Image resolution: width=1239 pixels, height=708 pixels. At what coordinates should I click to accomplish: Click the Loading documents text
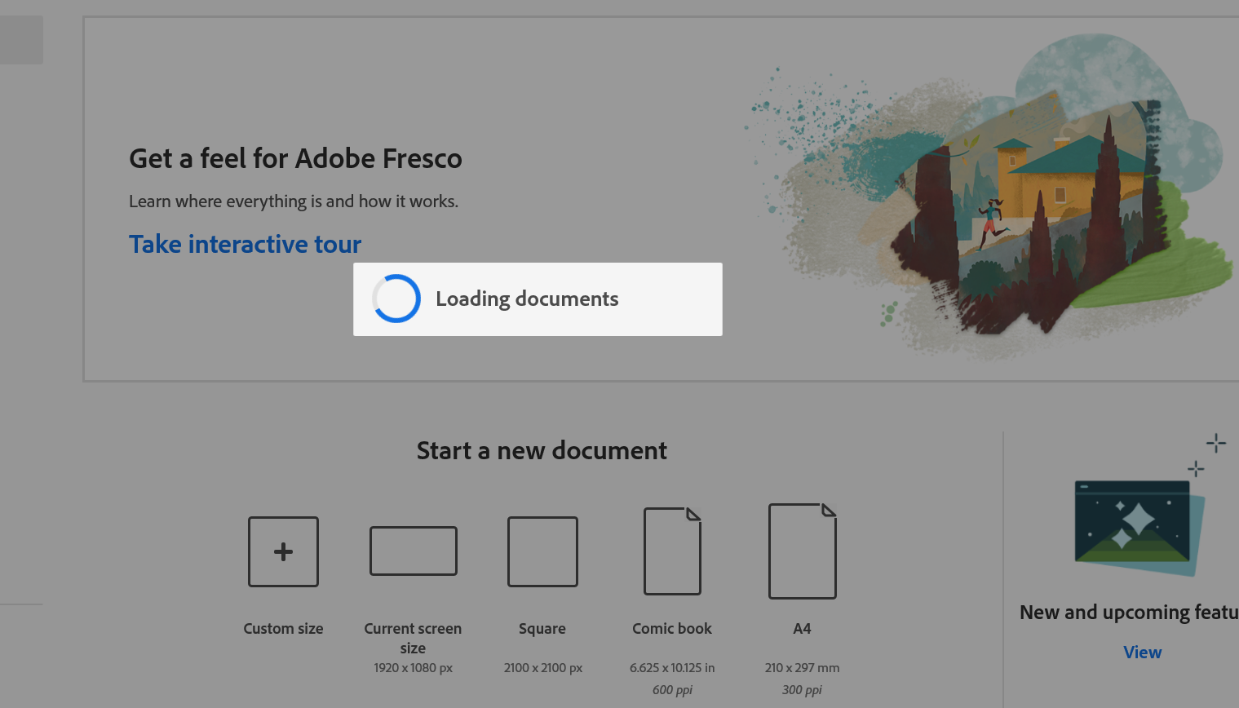pyautogui.click(x=527, y=299)
